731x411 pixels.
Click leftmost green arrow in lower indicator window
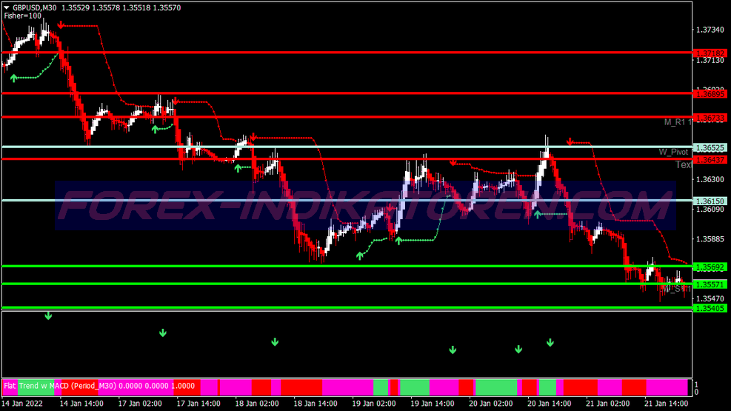click(48, 316)
